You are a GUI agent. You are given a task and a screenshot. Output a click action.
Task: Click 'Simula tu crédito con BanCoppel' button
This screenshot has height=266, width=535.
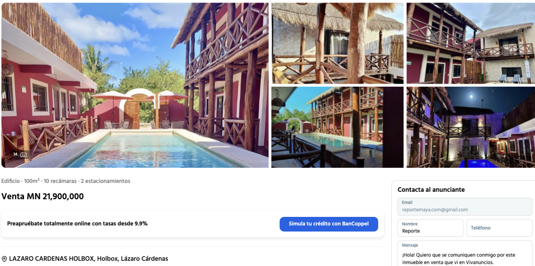[329, 224]
